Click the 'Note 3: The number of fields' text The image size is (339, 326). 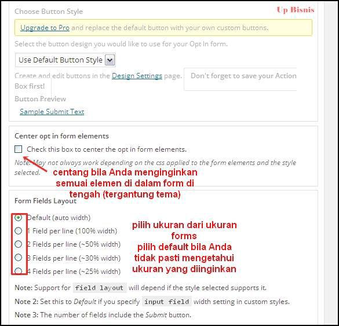(x=103, y=315)
